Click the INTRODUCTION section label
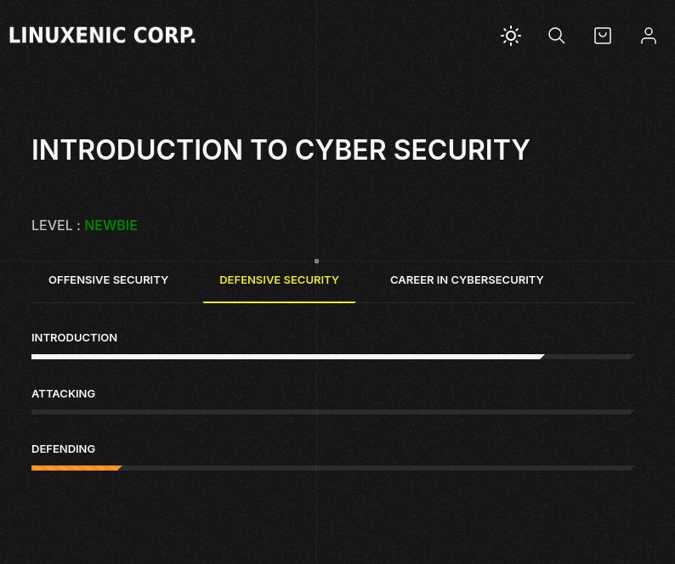Screen dimensions: 675x564 [x=74, y=338]
